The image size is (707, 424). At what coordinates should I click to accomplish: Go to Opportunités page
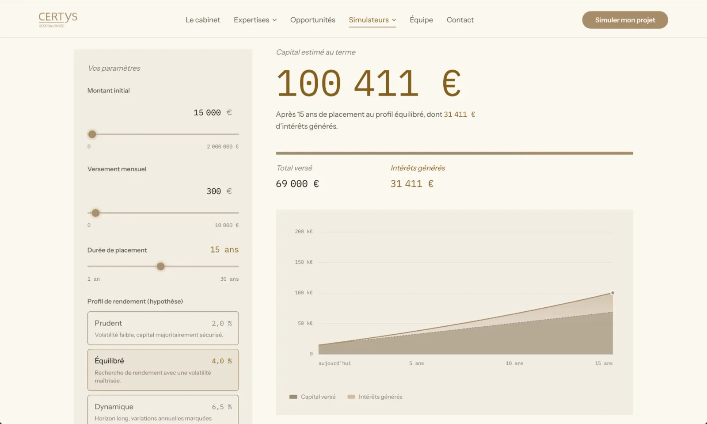(x=313, y=20)
